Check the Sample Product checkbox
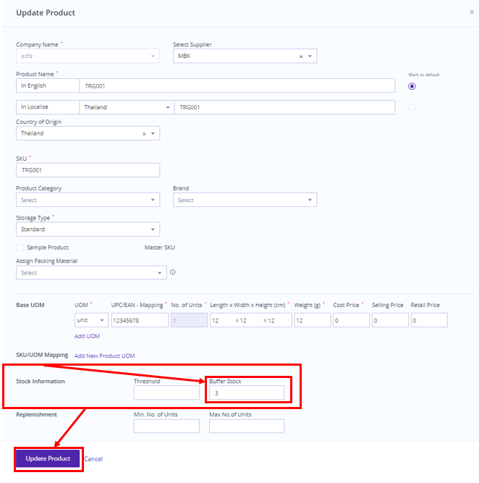The width and height of the screenshot is (479, 483). click(x=20, y=248)
